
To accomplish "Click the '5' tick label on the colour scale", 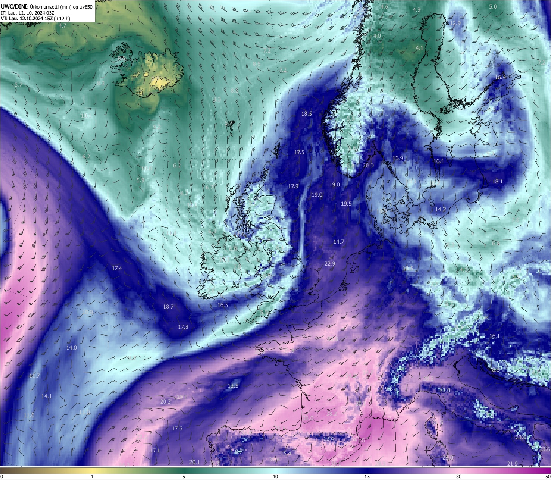I will 184,477.
